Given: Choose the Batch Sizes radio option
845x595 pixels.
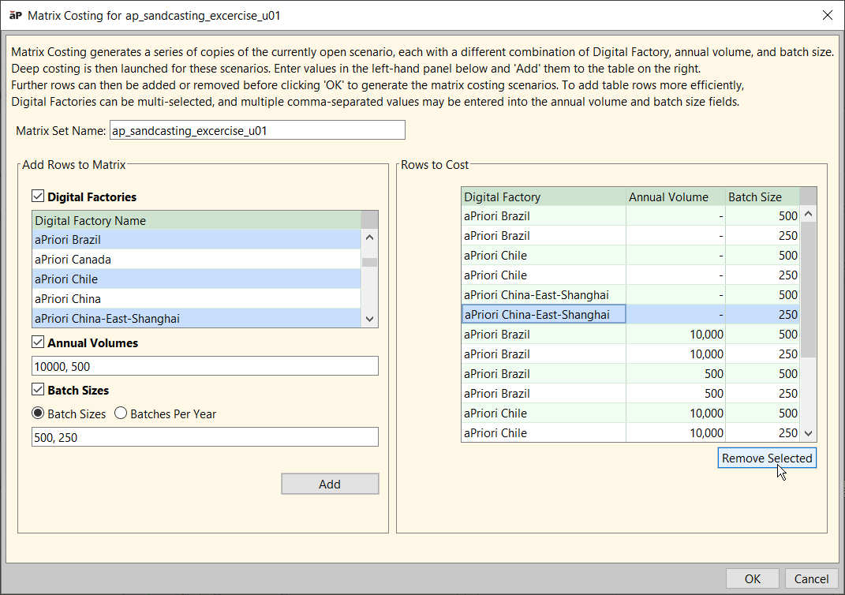Looking at the screenshot, I should coord(38,414).
